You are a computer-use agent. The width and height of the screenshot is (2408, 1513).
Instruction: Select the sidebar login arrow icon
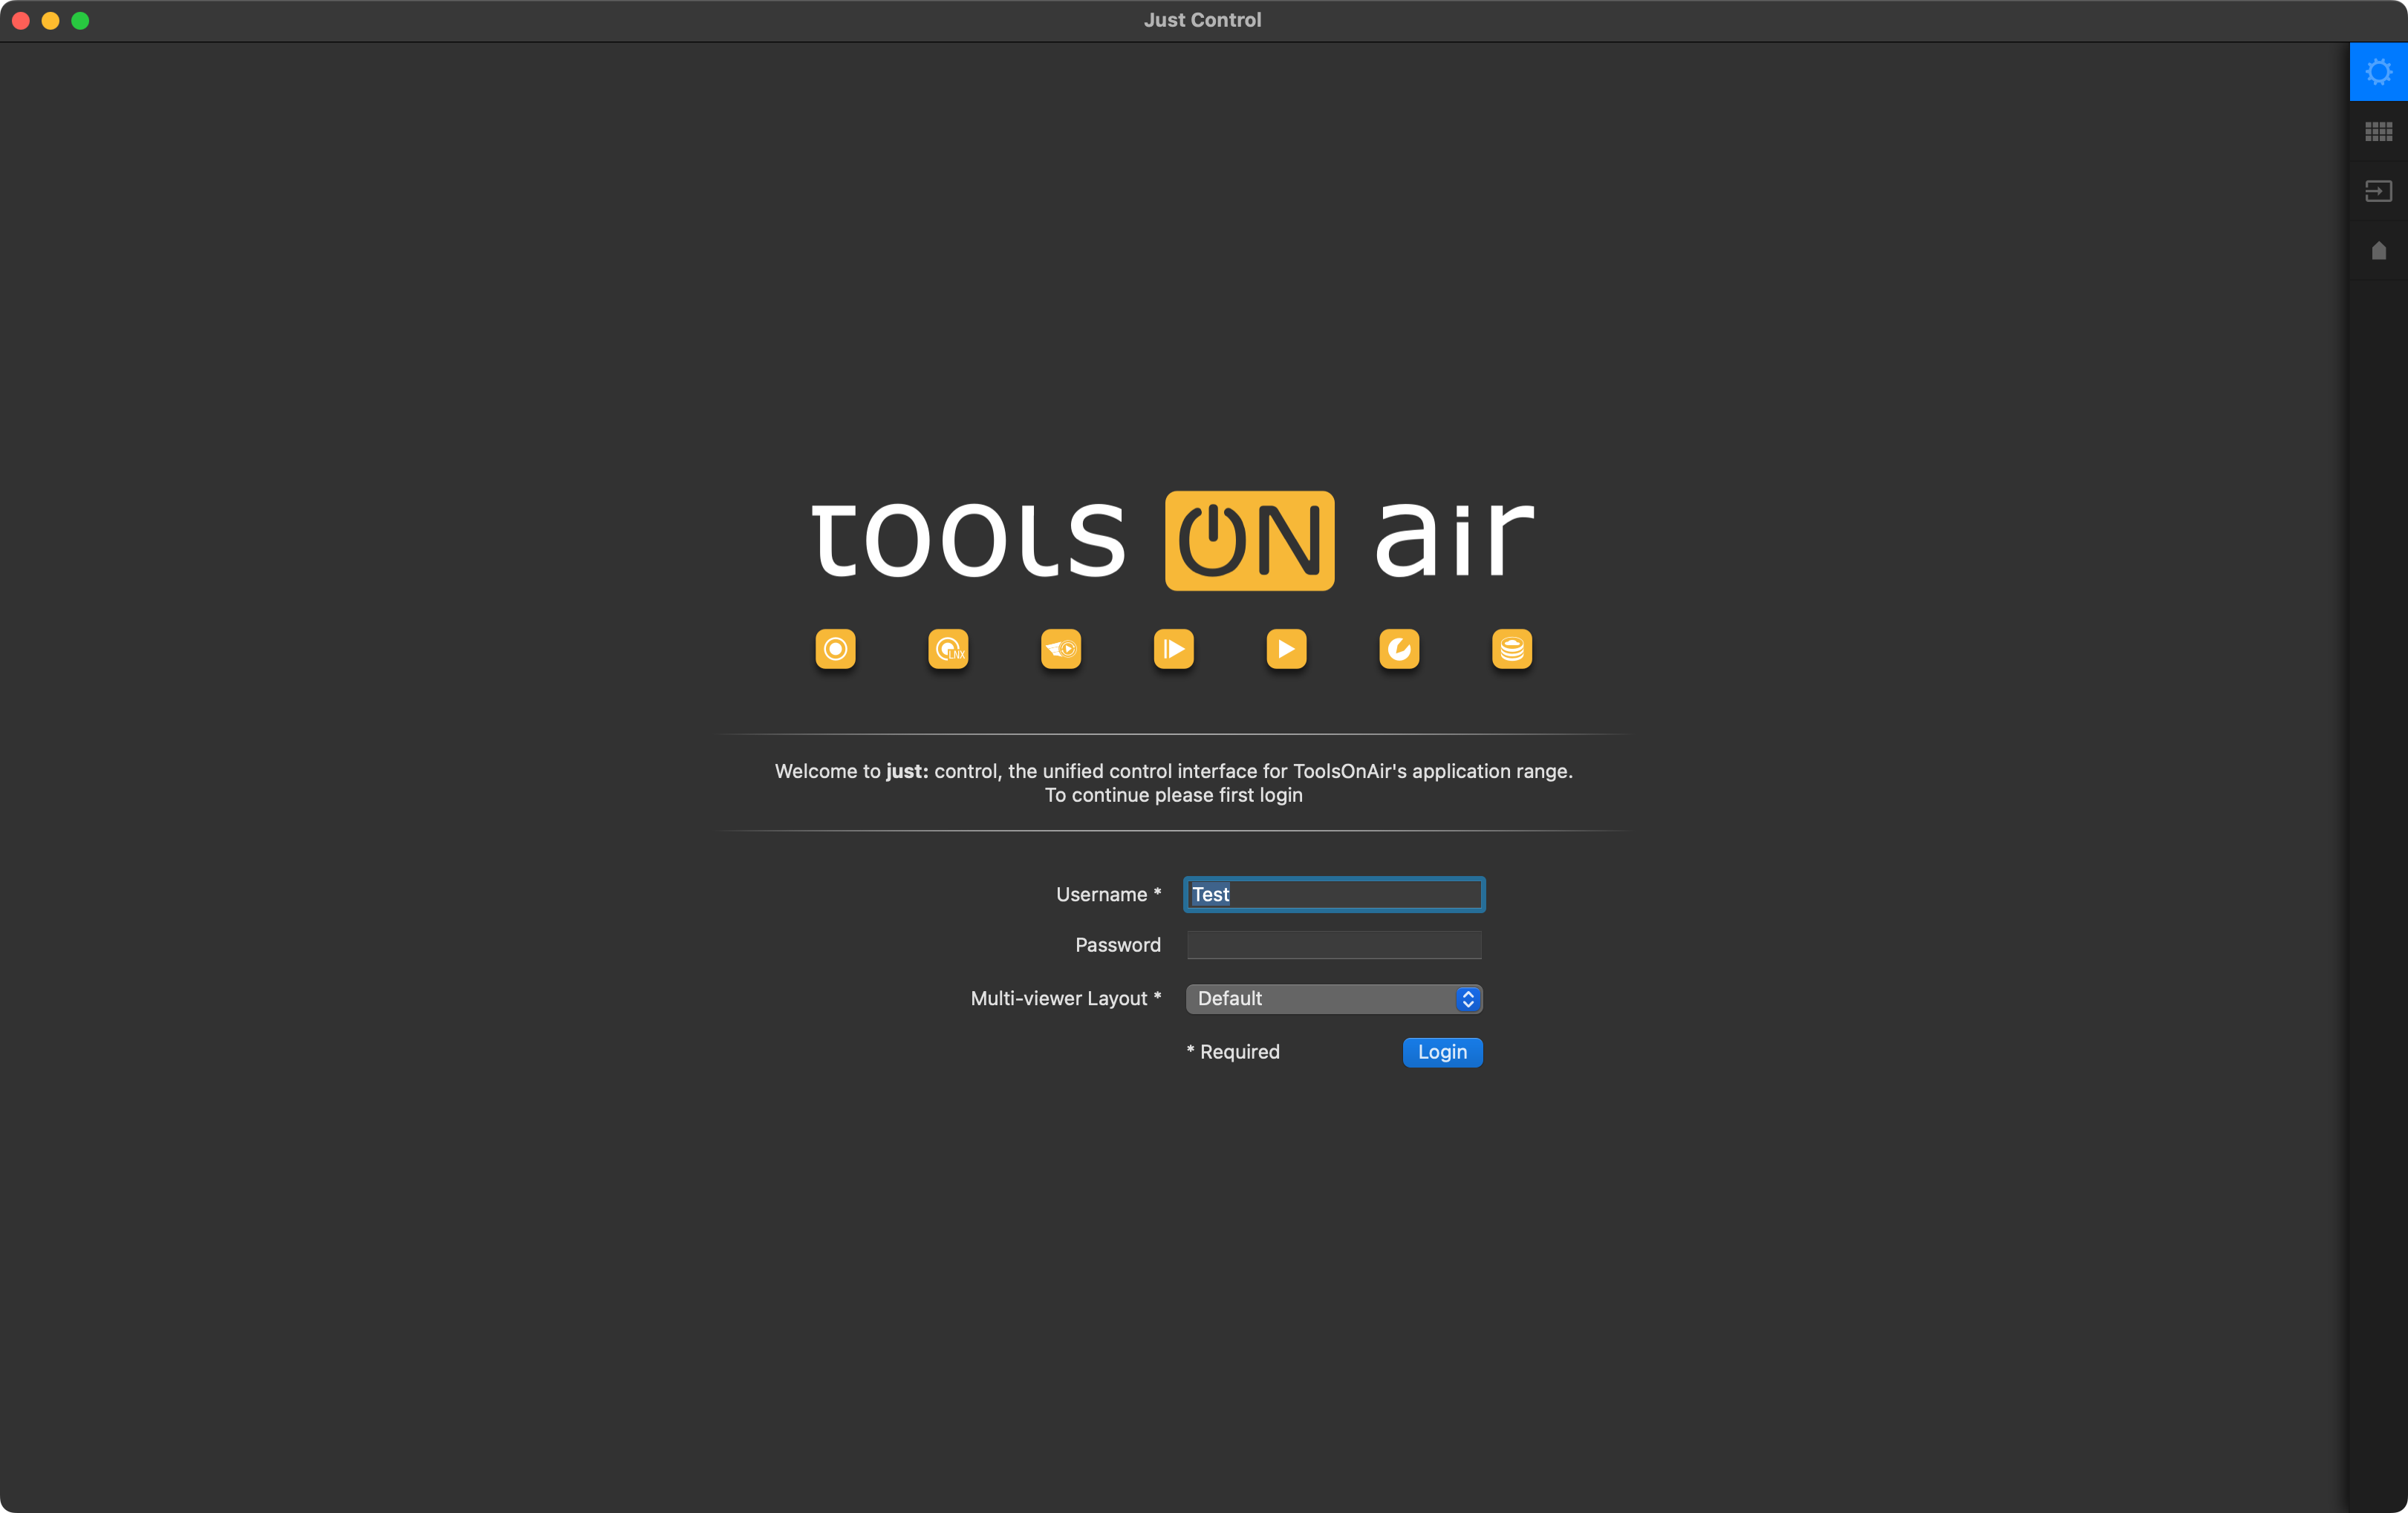[x=2378, y=191]
